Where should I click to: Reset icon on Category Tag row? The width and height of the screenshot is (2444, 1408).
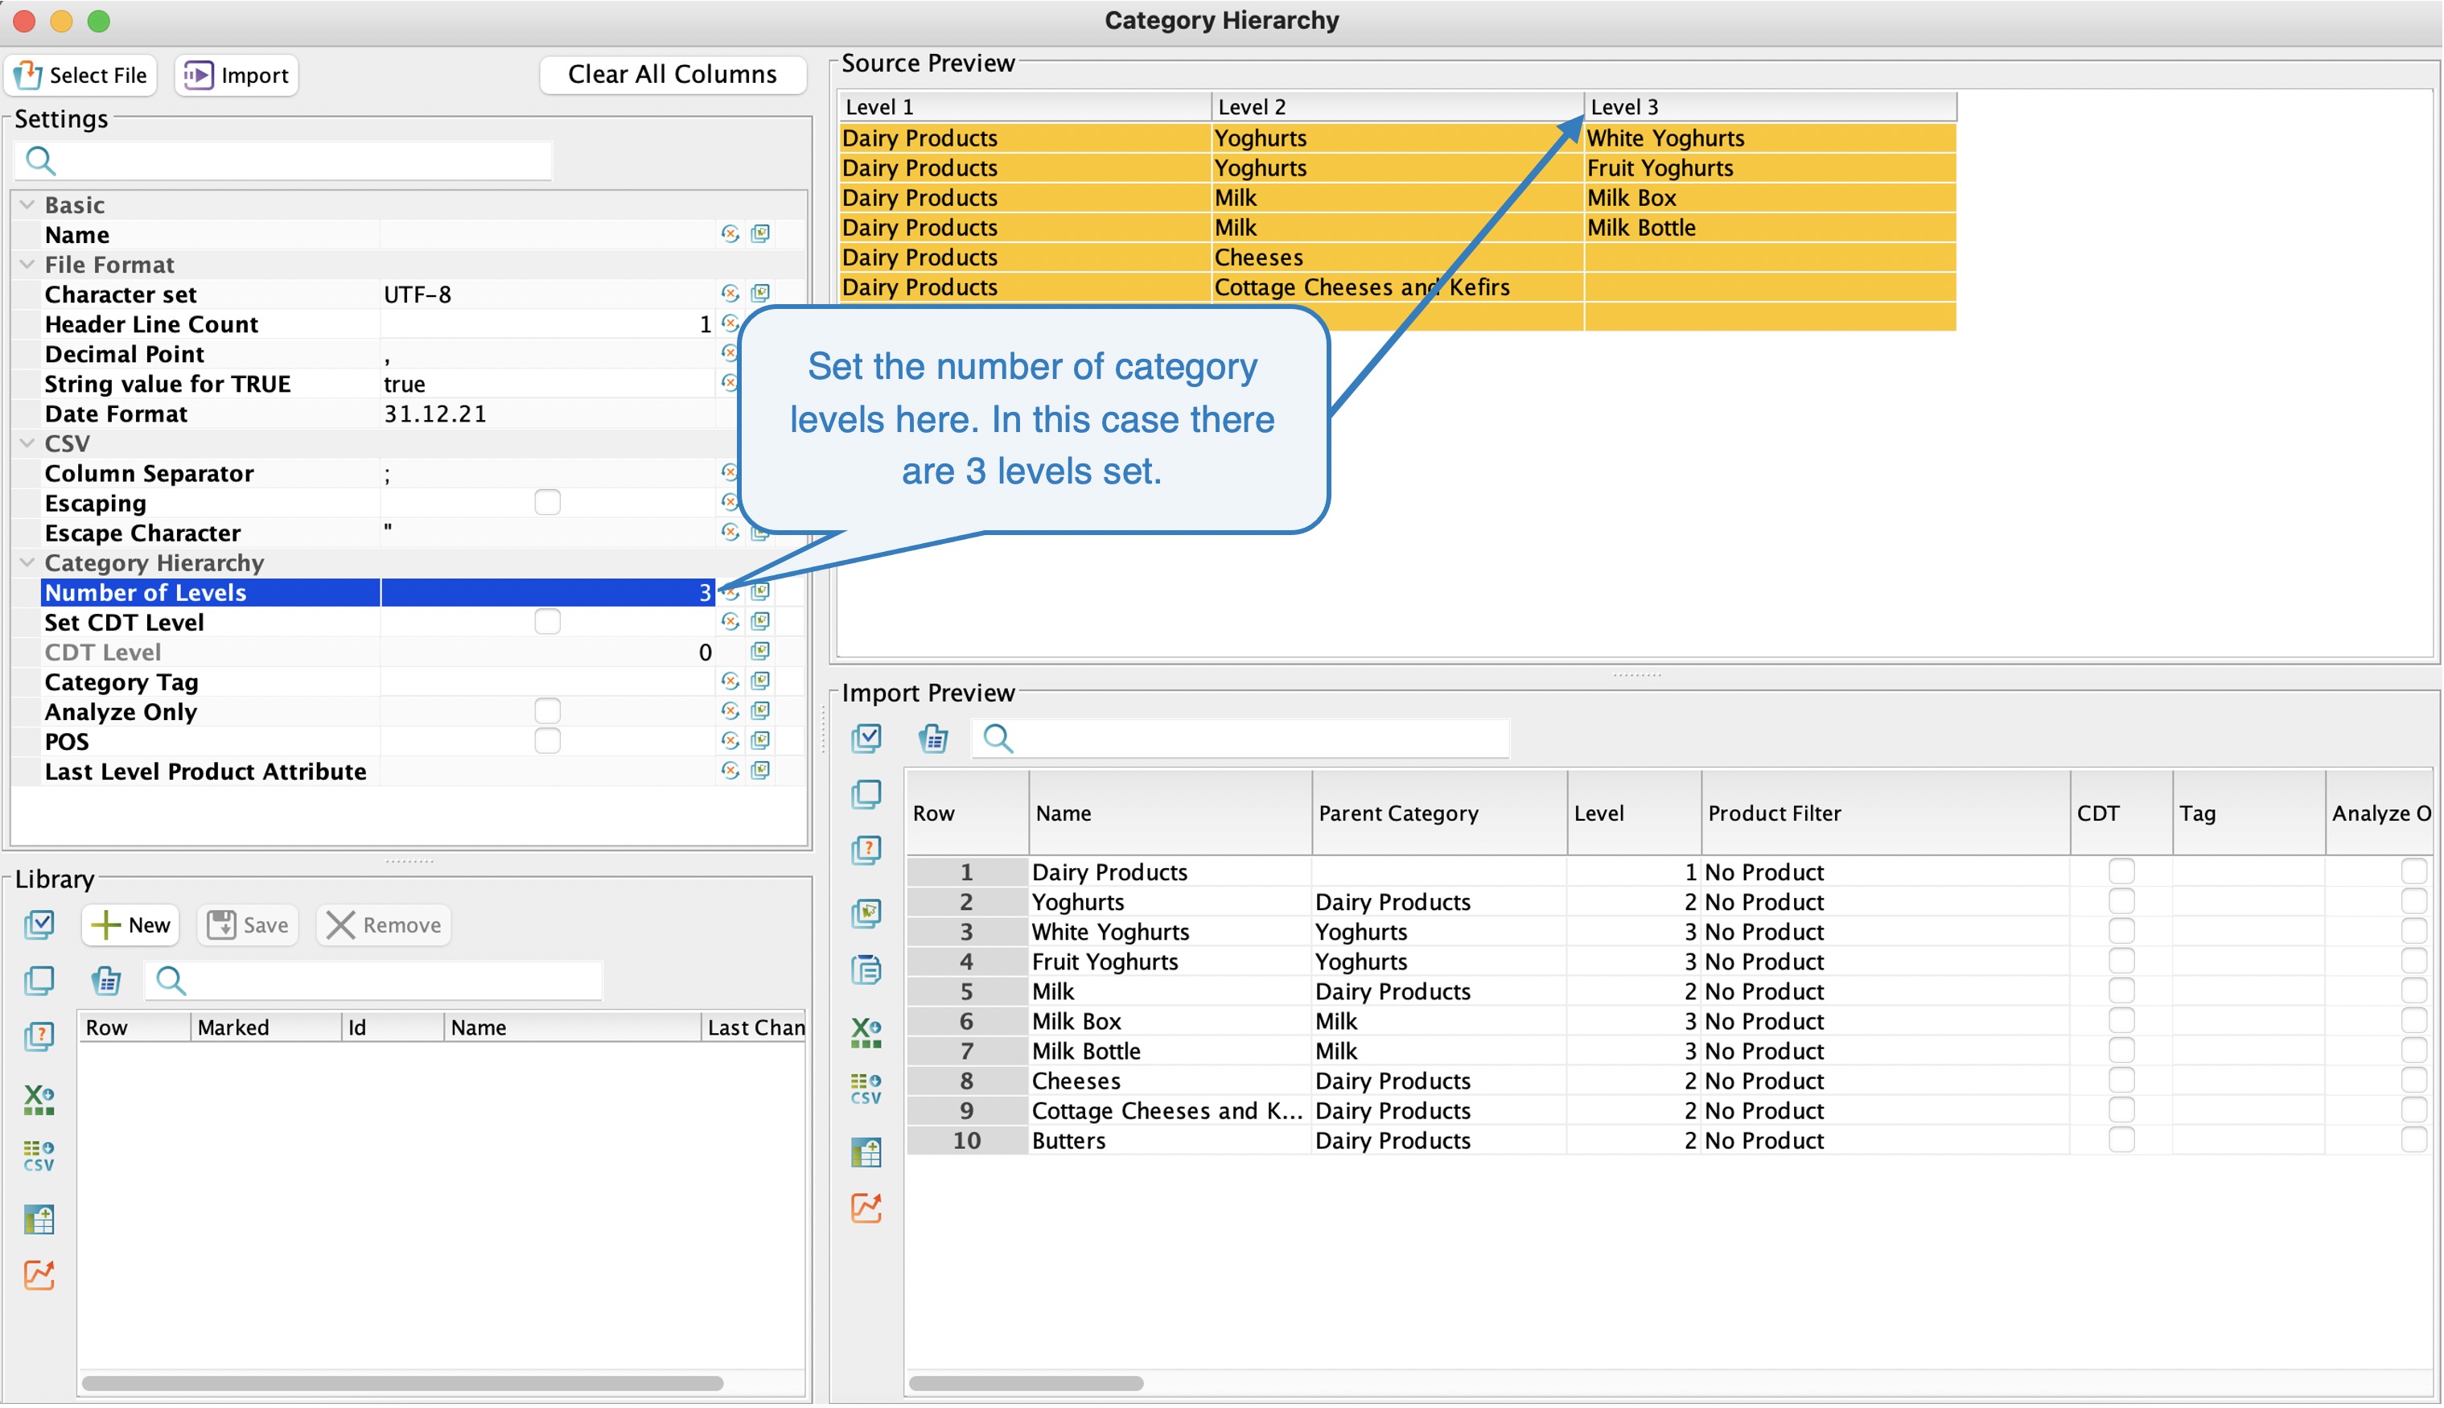click(x=731, y=681)
